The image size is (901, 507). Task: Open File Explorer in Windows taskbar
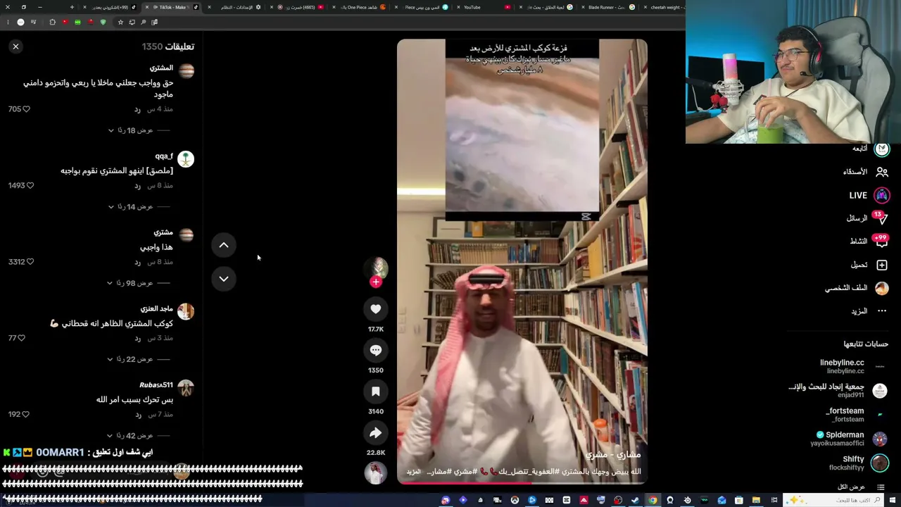pyautogui.click(x=756, y=500)
